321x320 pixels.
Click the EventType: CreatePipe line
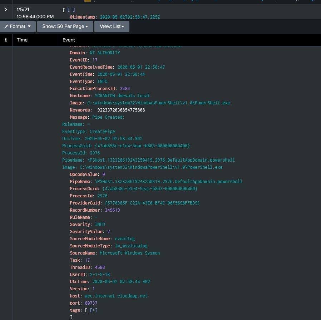coord(88,132)
